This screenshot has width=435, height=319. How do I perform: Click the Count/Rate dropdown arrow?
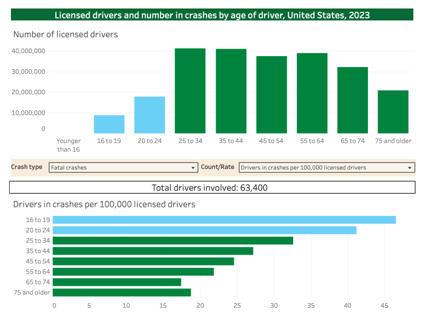410,168
